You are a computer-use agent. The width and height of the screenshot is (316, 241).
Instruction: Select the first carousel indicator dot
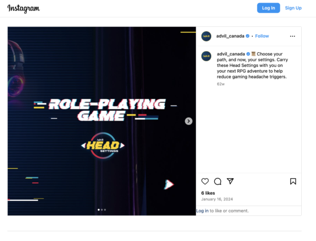click(x=98, y=210)
